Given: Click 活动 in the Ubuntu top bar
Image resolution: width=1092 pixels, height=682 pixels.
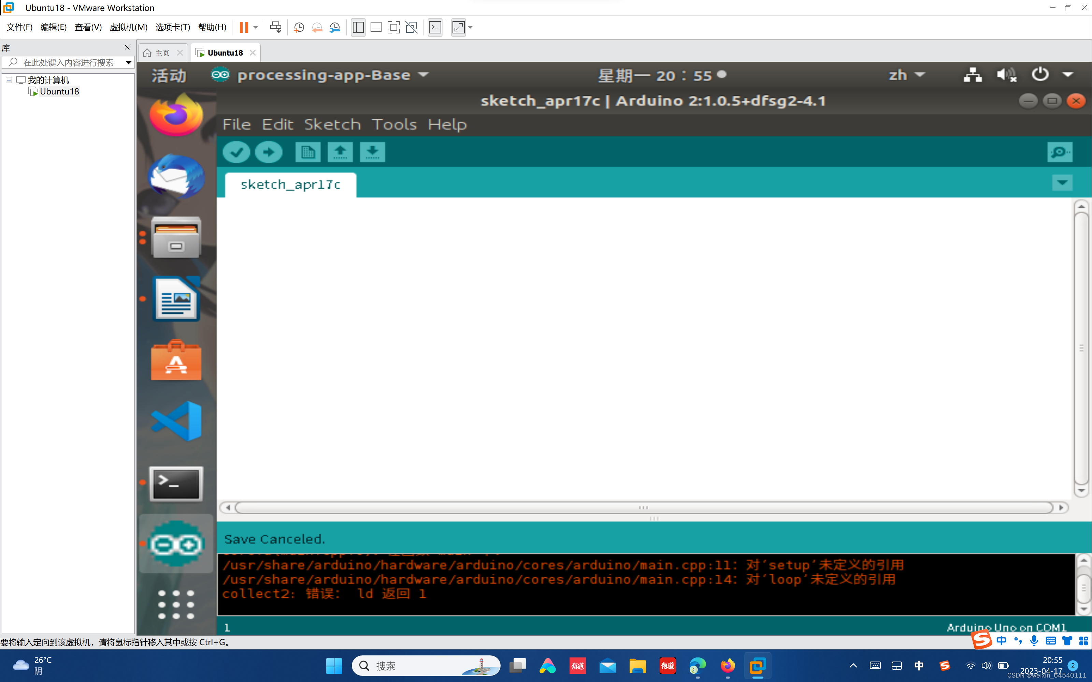Looking at the screenshot, I should pos(168,75).
